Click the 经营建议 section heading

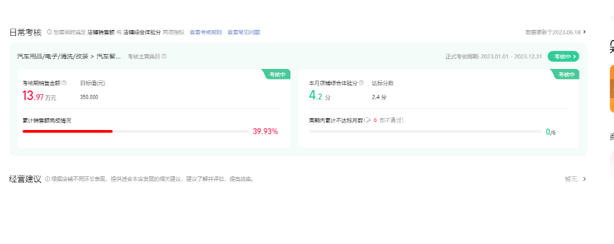(x=25, y=180)
